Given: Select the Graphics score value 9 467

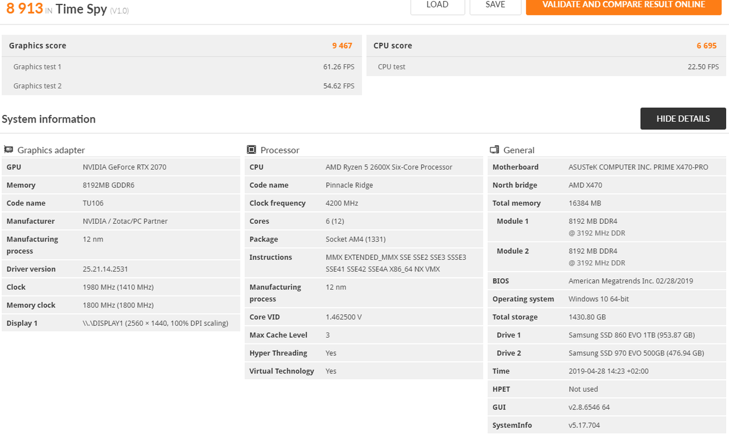Looking at the screenshot, I should point(342,46).
